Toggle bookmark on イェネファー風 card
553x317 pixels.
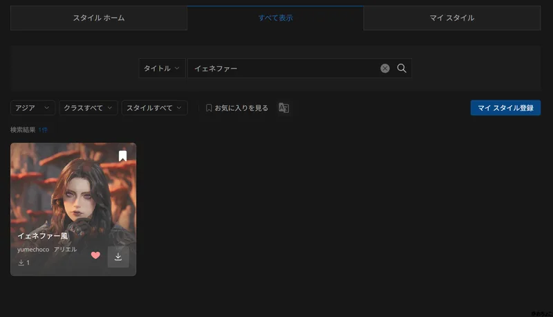[x=122, y=156]
